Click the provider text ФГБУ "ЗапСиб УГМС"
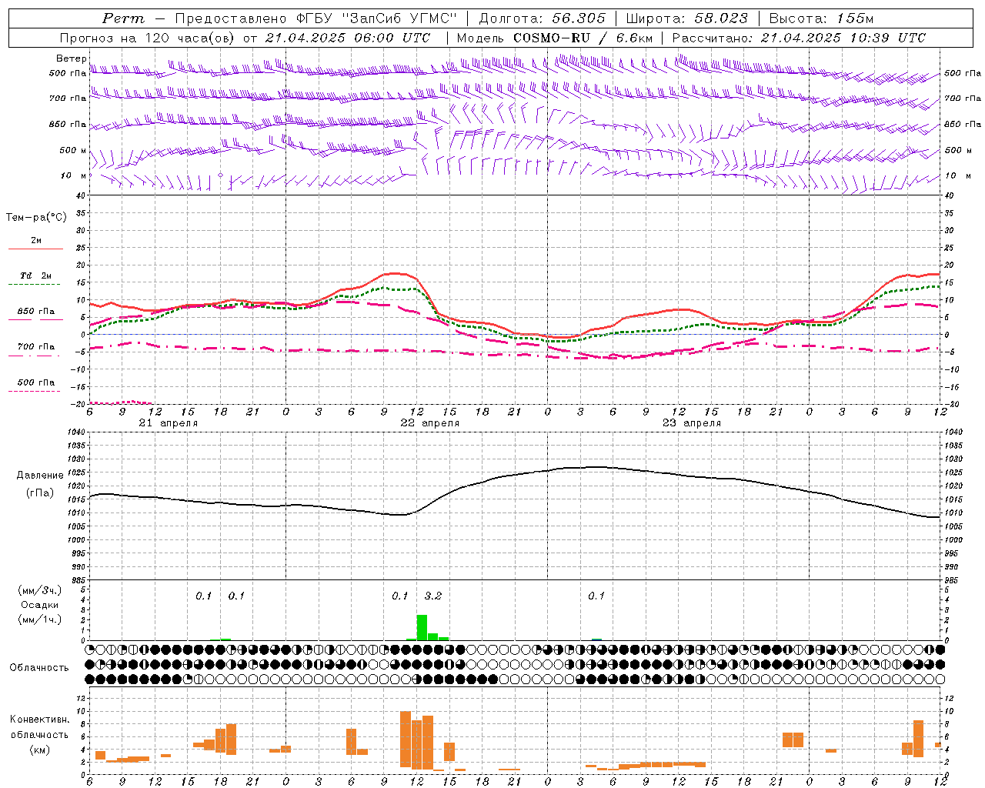The image size is (985, 788). point(376,18)
